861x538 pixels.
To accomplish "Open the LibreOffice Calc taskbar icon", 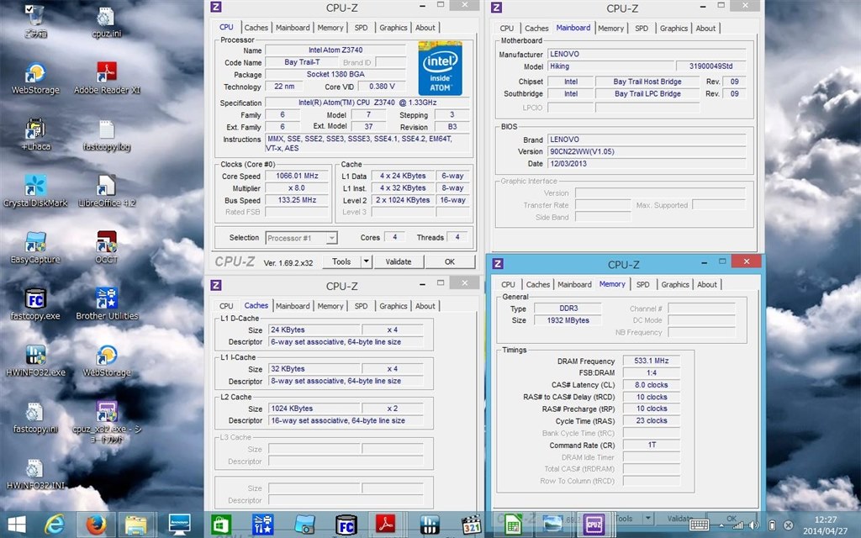I will pyautogui.click(x=512, y=525).
